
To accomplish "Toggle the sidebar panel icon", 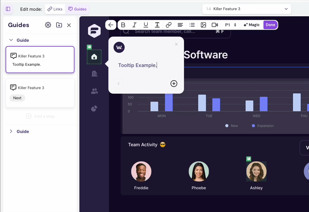I will [x=8, y=9].
